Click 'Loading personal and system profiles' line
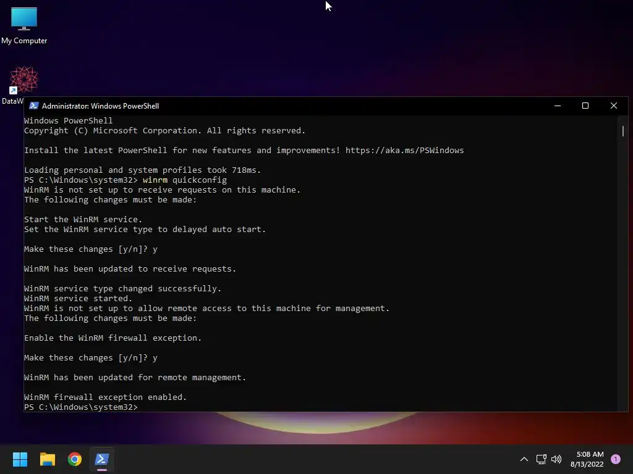Viewport: 633px width, 474px height. pos(143,170)
